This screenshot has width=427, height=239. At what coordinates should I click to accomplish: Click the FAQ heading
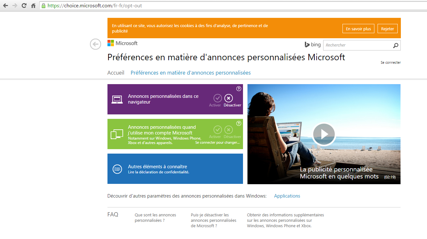coord(113,214)
